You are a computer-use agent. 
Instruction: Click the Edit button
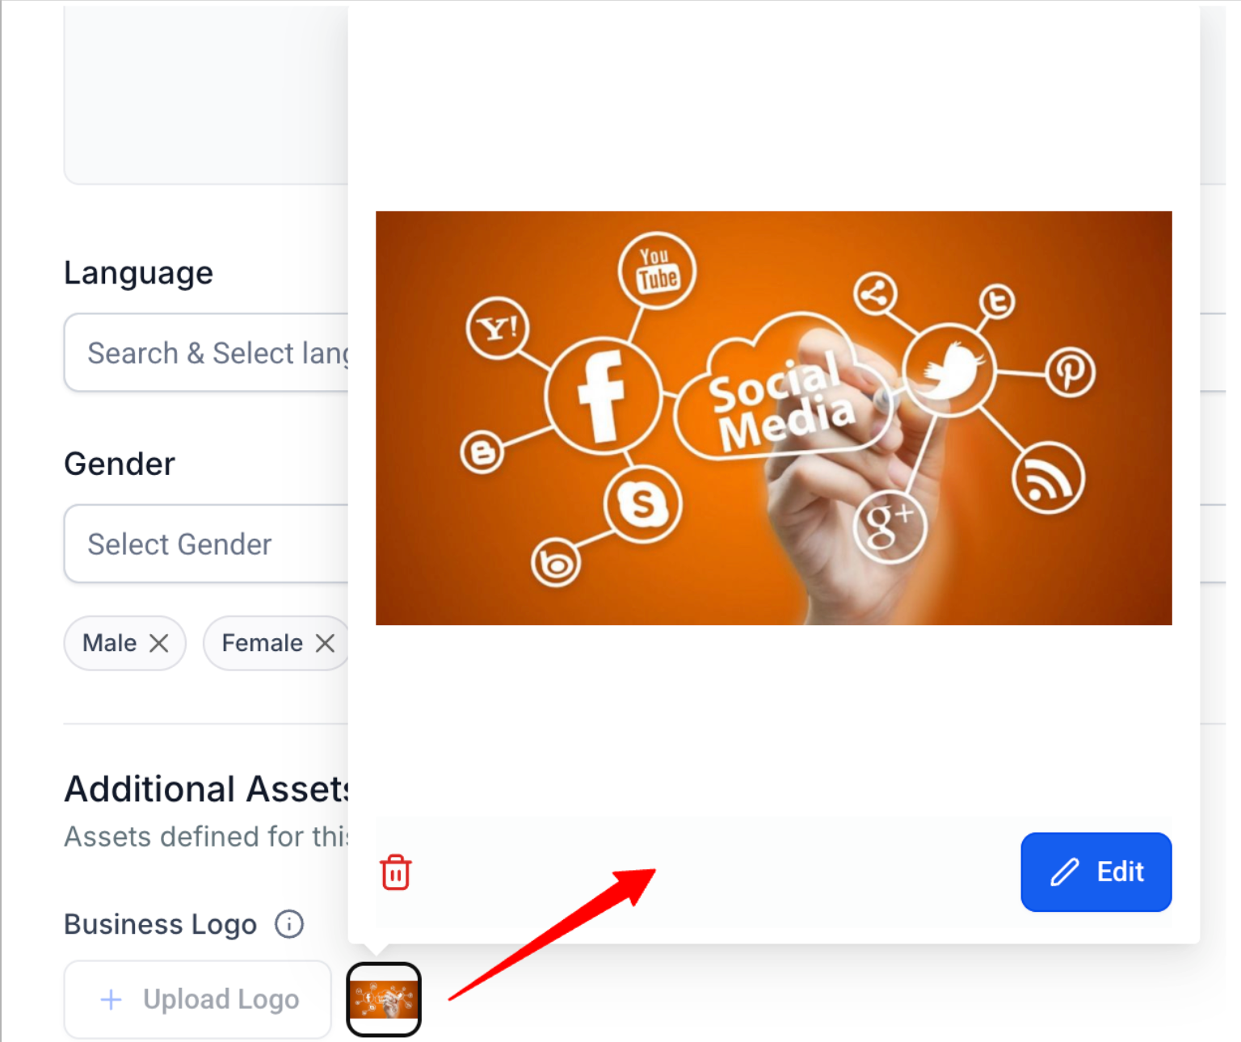(x=1096, y=872)
